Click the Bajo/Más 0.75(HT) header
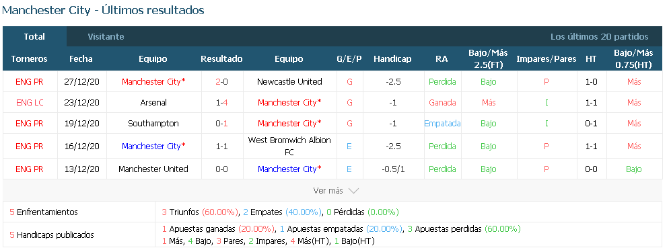Screen dimensions: 669x252 click(x=633, y=59)
